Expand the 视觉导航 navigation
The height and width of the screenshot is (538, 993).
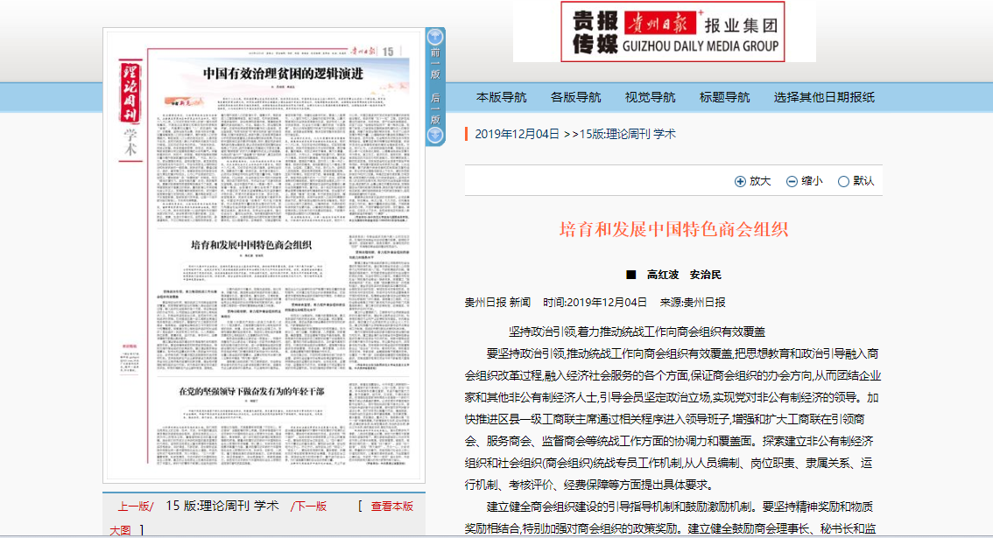[x=650, y=97]
